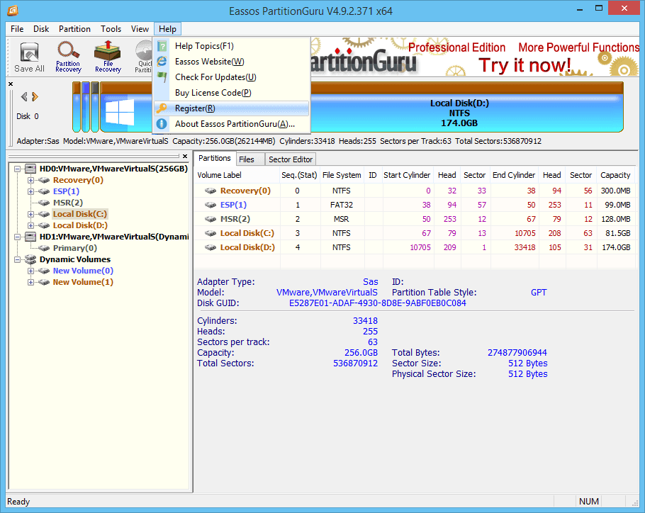
Task: Click drive icon beside ESP(1) in table
Action: (211, 205)
